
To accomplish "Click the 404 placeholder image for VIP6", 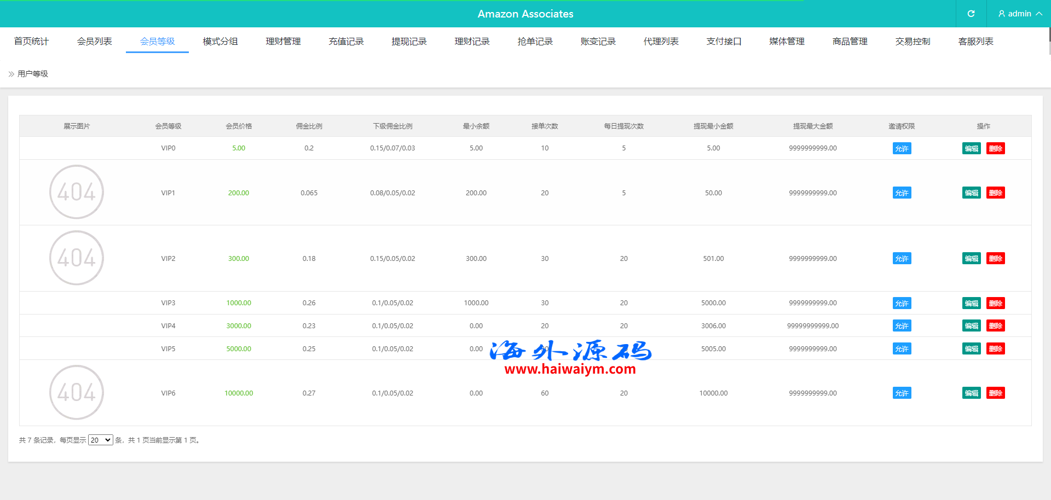I will (x=77, y=392).
